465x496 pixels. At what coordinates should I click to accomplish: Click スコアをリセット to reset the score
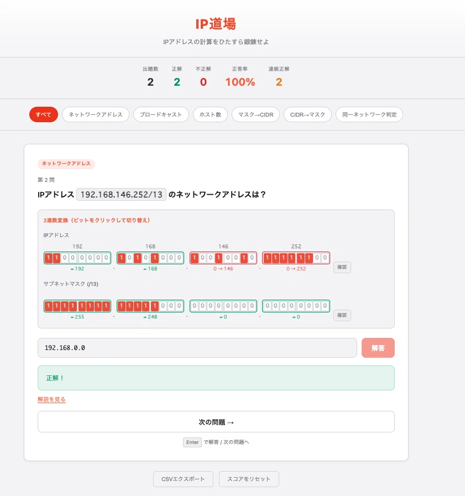coord(249,479)
